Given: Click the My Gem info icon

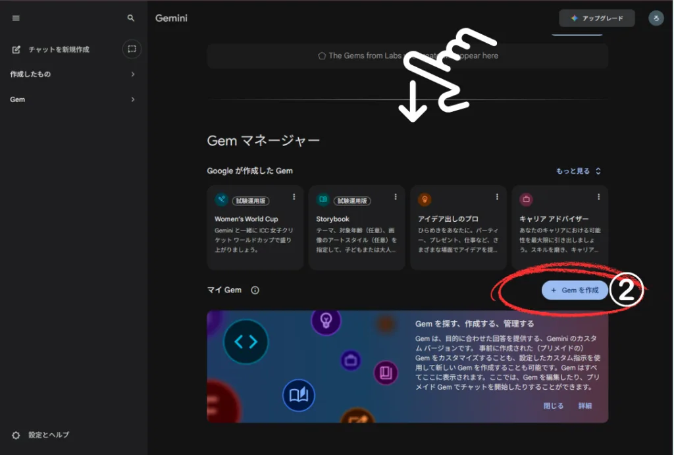Looking at the screenshot, I should (255, 290).
